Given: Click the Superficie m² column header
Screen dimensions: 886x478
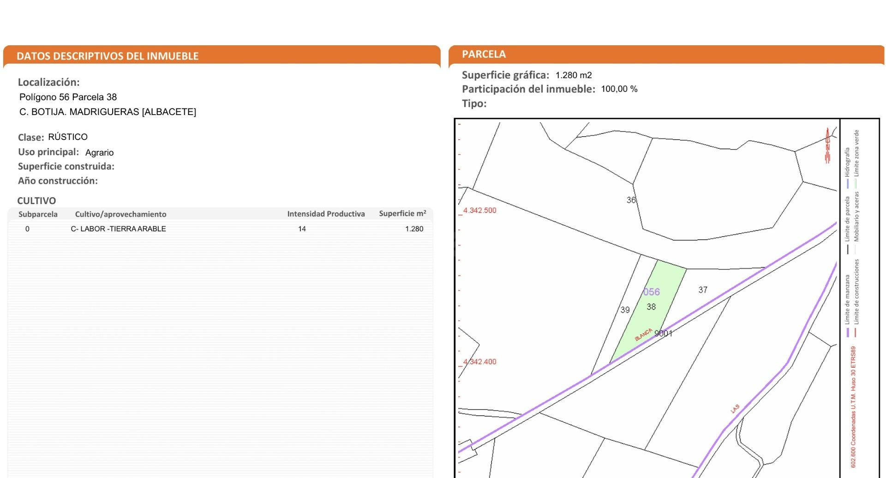Looking at the screenshot, I should point(402,213).
